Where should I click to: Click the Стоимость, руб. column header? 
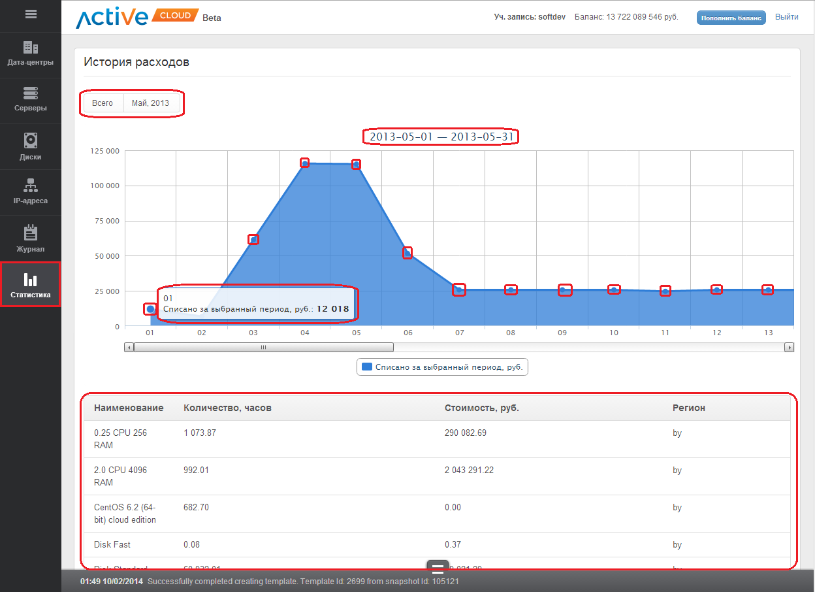click(481, 408)
